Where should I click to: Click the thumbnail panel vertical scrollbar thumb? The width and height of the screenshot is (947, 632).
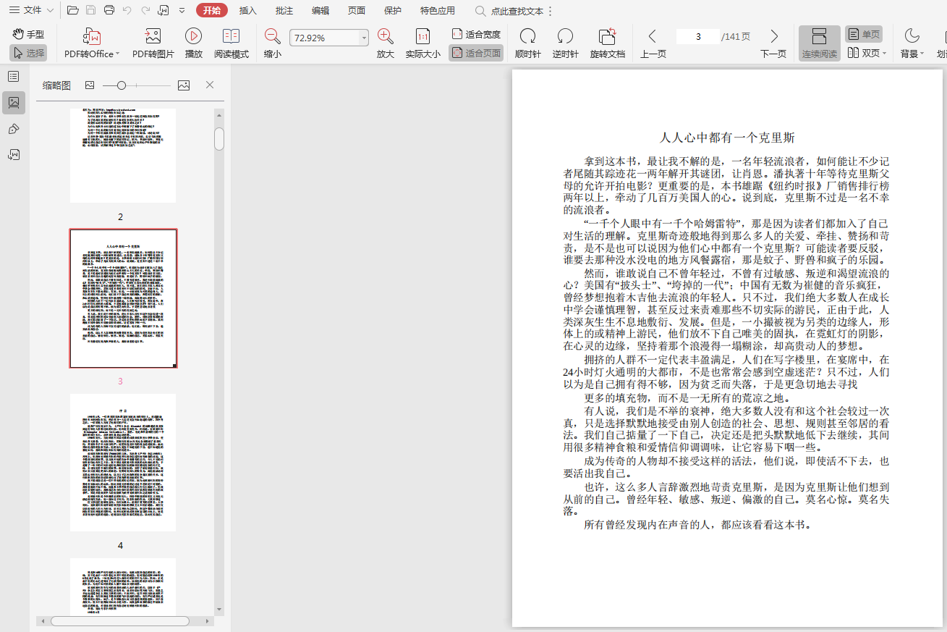(x=219, y=138)
